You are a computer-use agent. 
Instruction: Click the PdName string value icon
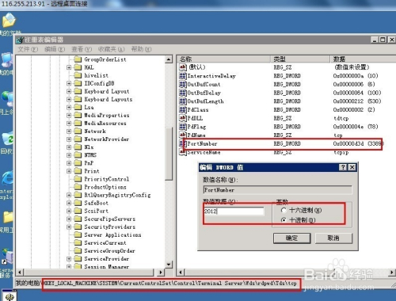(183, 135)
